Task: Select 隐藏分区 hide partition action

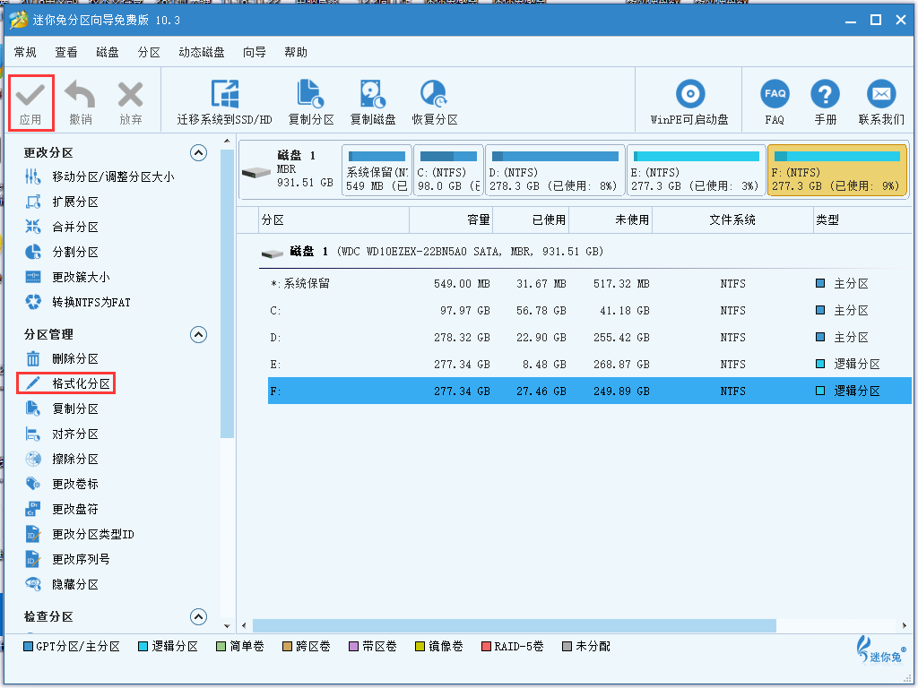Action: click(x=62, y=585)
